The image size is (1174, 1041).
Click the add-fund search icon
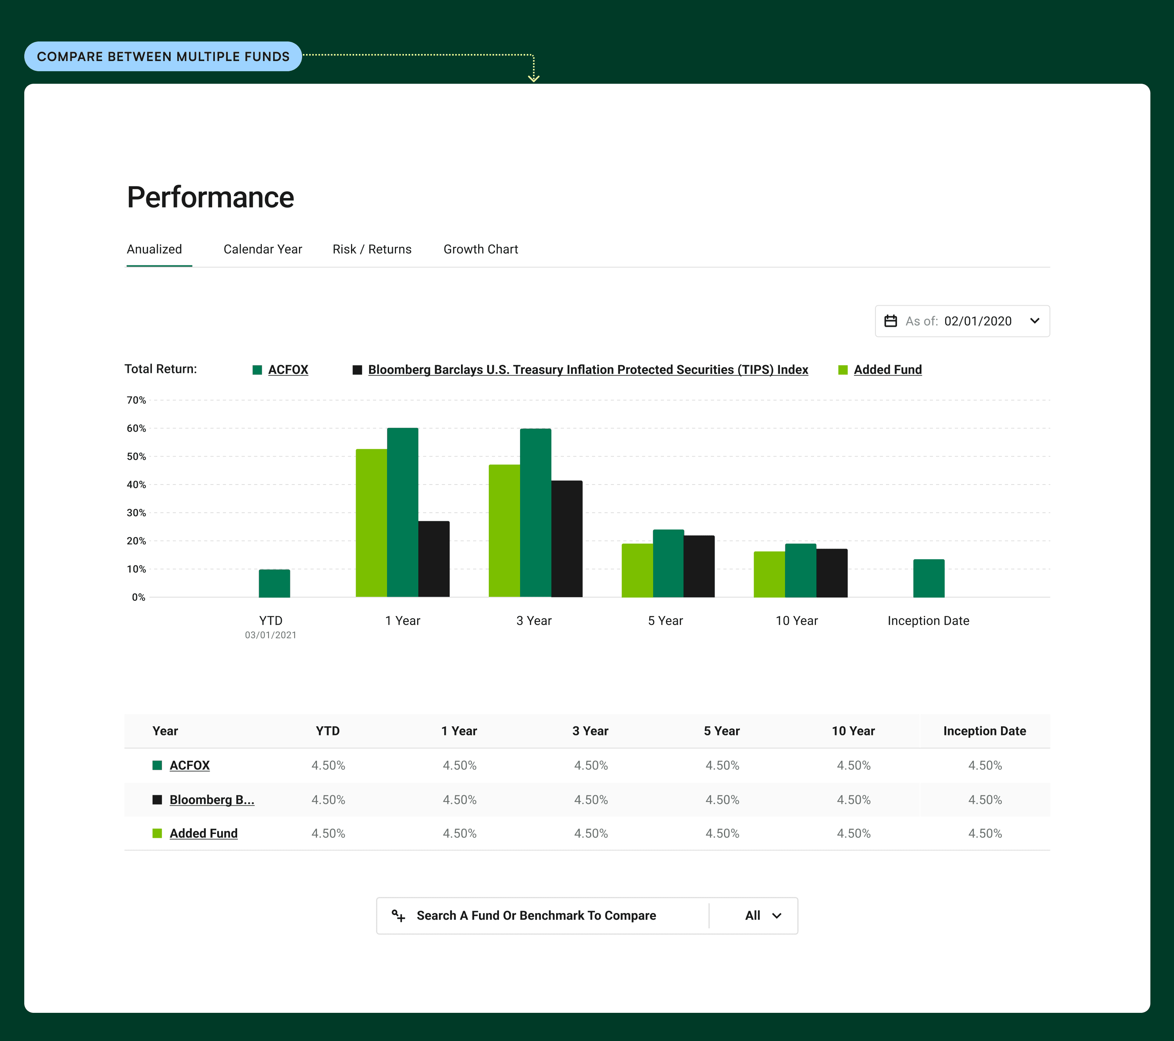[x=398, y=915]
